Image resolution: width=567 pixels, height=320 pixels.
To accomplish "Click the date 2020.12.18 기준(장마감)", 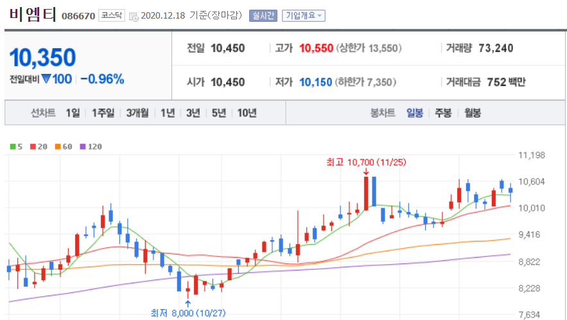I will tap(191, 15).
